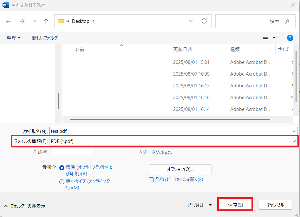
Task: Create a 新しいフォルダー
Action: click(46, 38)
